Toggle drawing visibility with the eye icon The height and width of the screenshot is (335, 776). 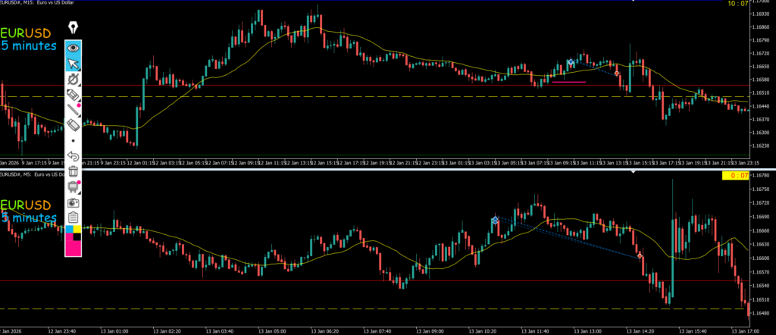point(74,47)
